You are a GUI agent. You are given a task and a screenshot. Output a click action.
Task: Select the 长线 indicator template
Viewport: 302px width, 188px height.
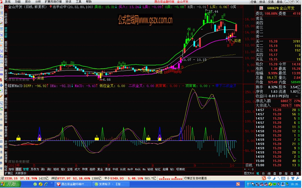123,169
